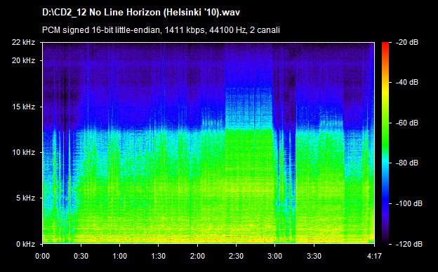Click the PCM format info line

point(161,30)
